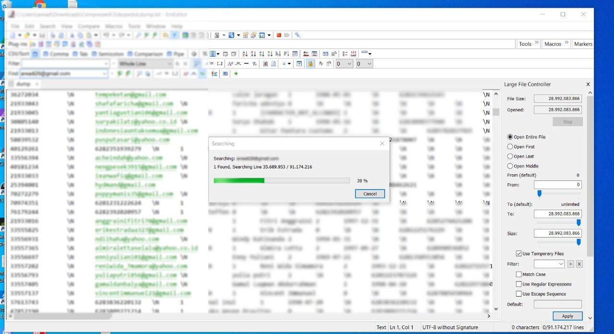Click the sort A to Z icon
Image resolution: width=614 pixels, height=334 pixels.
click(245, 54)
